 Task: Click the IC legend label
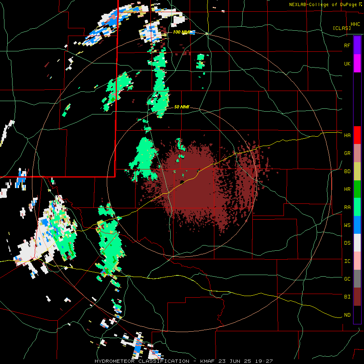pos(347,261)
